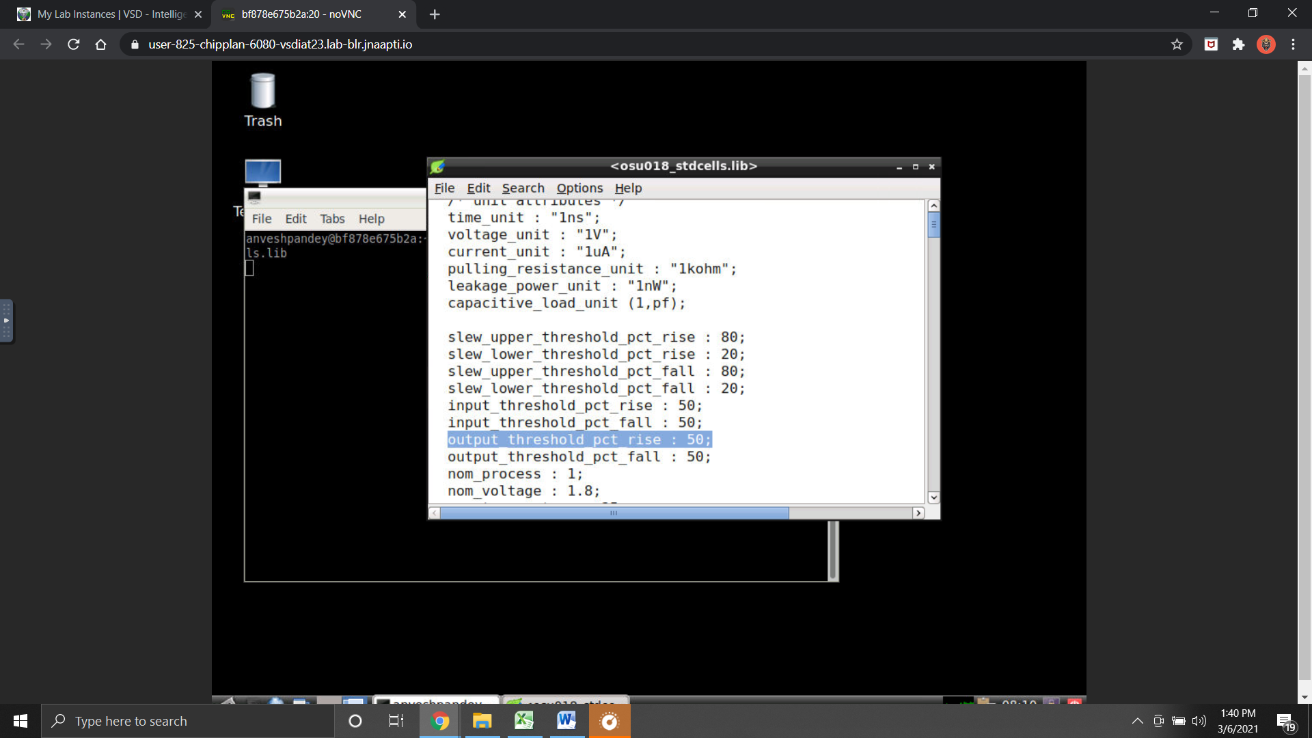This screenshot has height=738, width=1312.
Task: Toggle the bookmark star in the address bar
Action: (x=1177, y=44)
